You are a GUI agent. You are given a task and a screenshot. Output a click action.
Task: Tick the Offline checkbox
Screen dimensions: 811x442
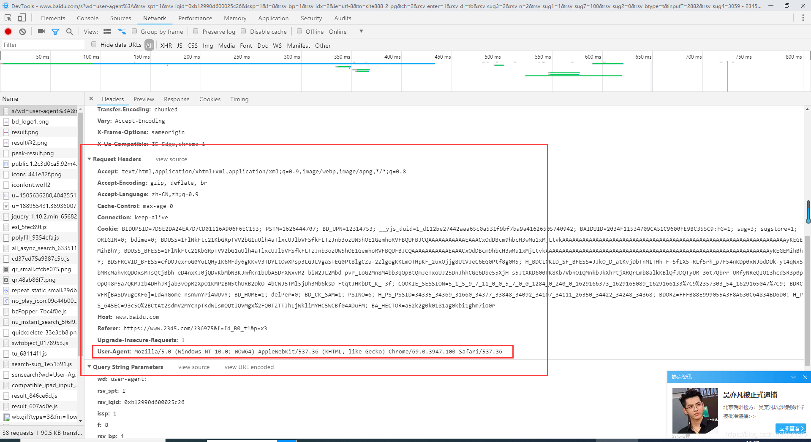[299, 31]
